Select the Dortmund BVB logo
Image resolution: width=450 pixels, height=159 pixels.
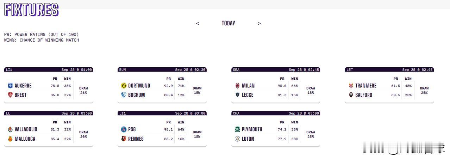[x=124, y=86]
